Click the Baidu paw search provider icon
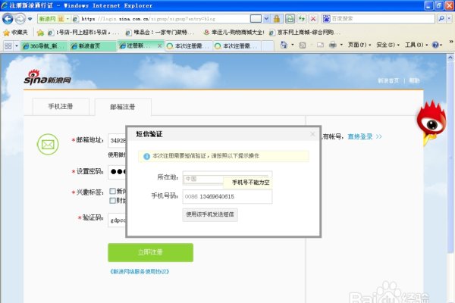The image size is (455, 303). coord(326,19)
